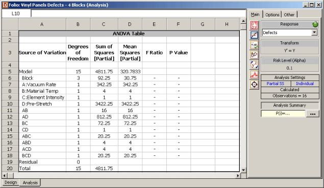The height and width of the screenshot is (188, 324).
Task: Click the horizontal scrollbar left arrow
Action: click(x=5, y=176)
